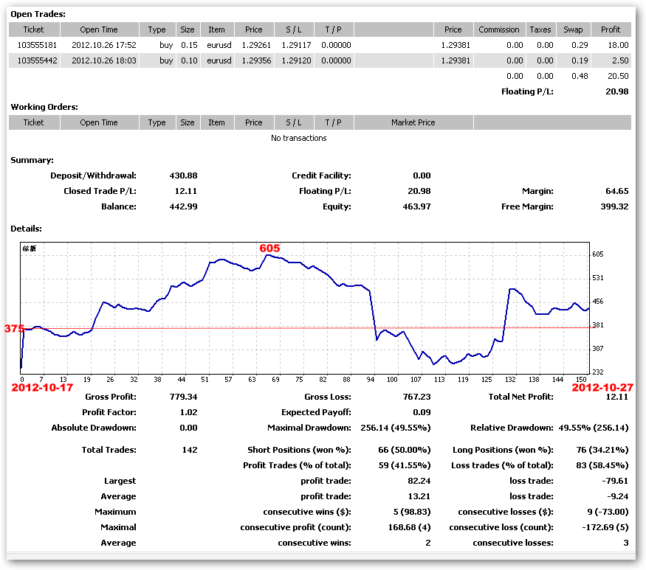
Task: Click the "Taxes" column header
Action: pyautogui.click(x=540, y=29)
